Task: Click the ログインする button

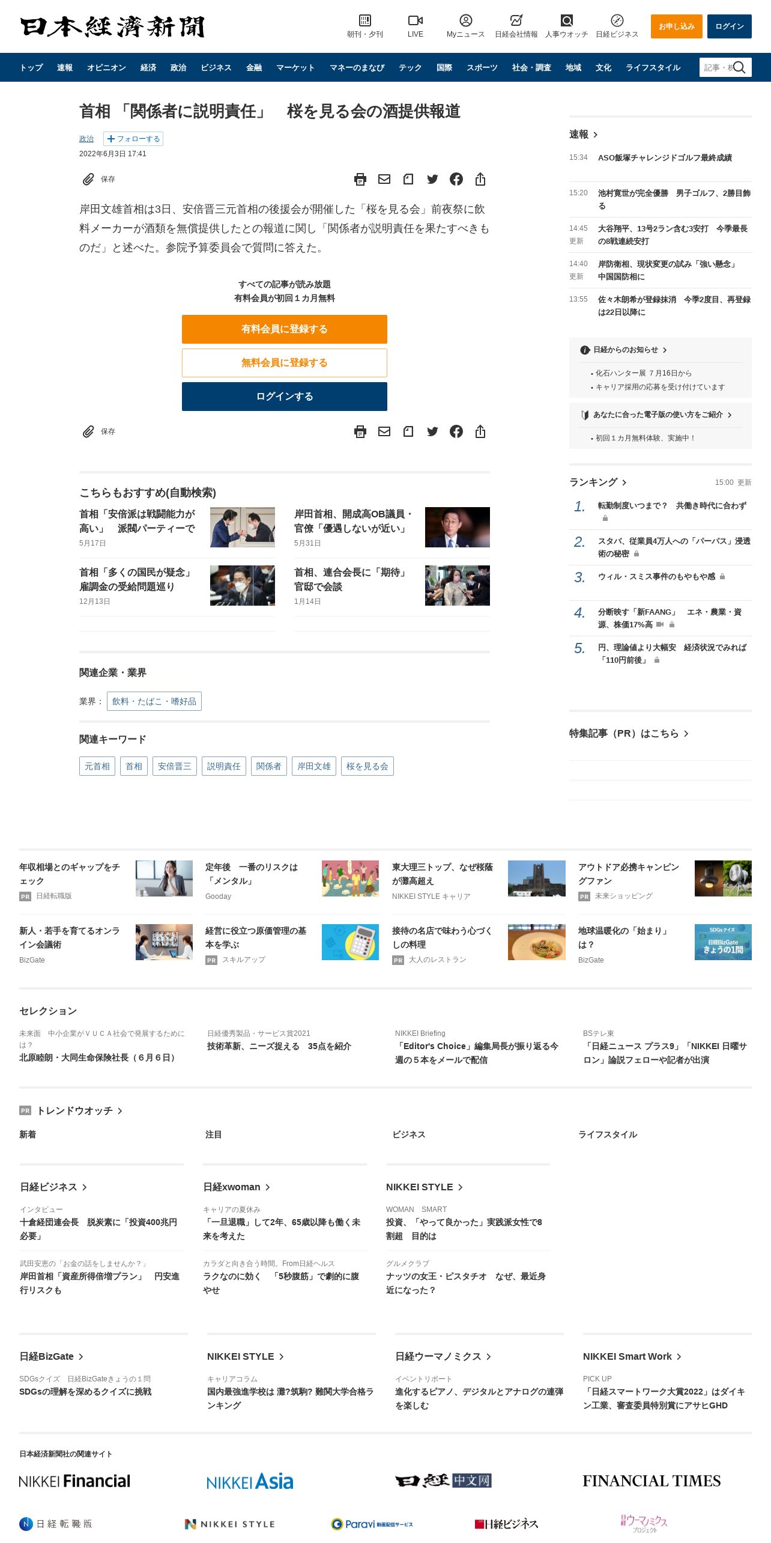Action: tap(285, 396)
